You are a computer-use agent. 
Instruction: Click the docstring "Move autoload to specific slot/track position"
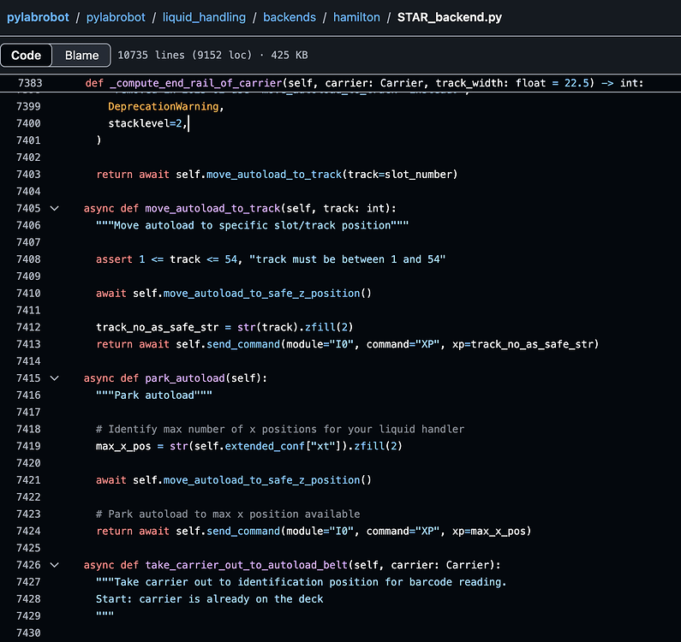pyautogui.click(x=252, y=225)
